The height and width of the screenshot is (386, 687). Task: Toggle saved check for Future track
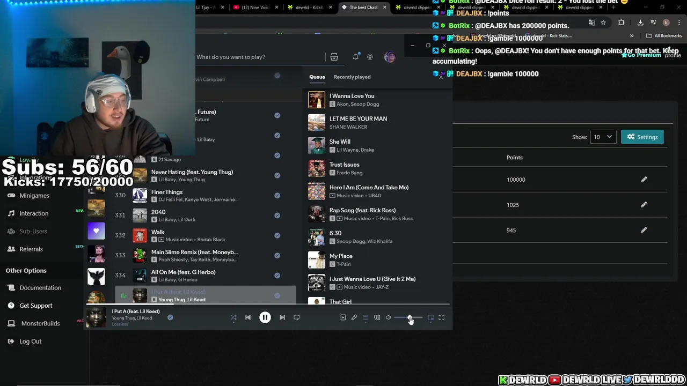[x=277, y=115]
